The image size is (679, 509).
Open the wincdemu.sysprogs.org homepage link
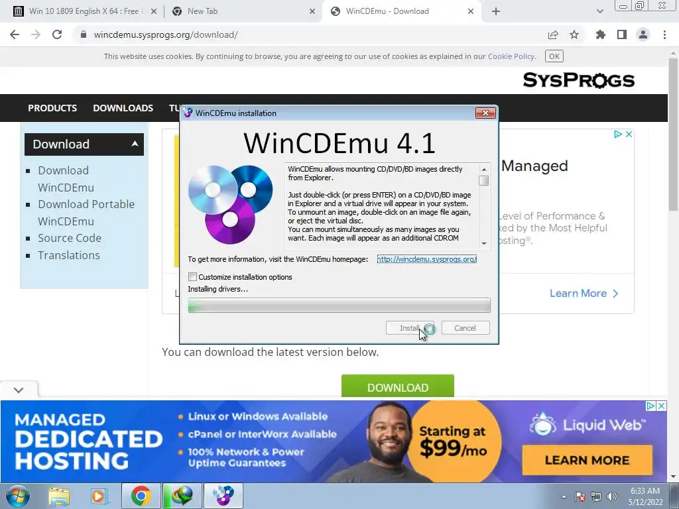(427, 259)
